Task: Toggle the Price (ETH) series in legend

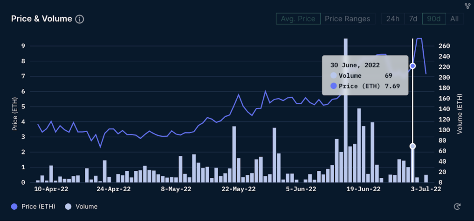Action: click(38, 207)
